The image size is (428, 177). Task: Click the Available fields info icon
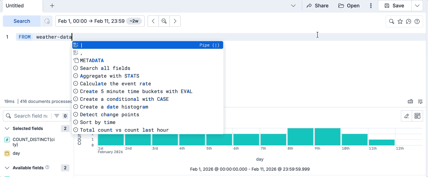47,168
